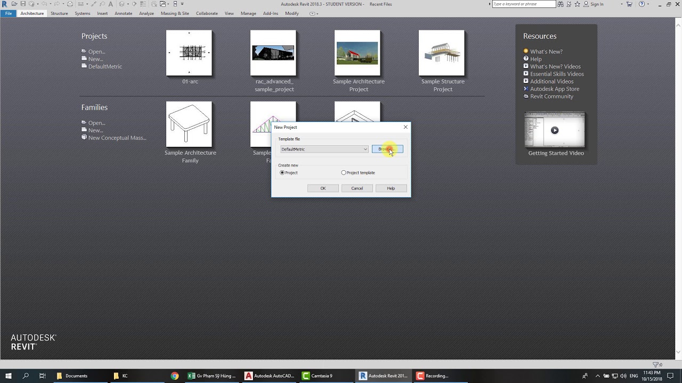Open the Annotate ribbon tab

click(123, 13)
